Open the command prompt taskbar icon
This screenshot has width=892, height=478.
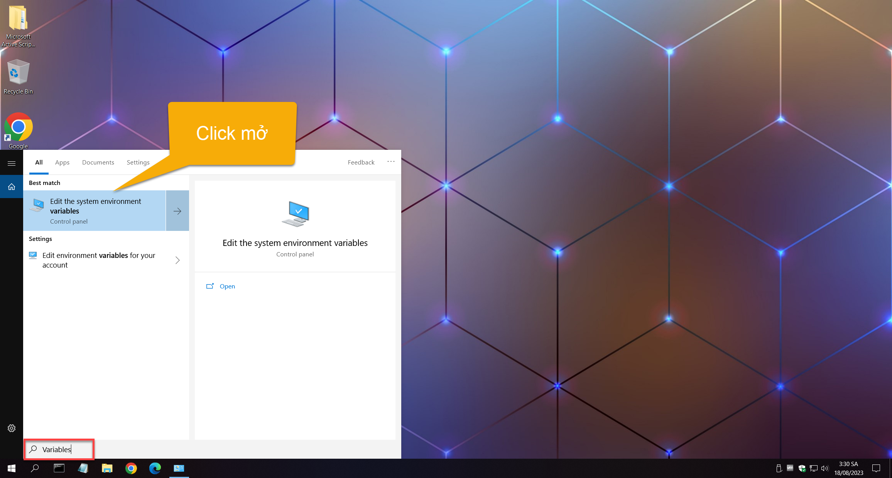coord(59,468)
